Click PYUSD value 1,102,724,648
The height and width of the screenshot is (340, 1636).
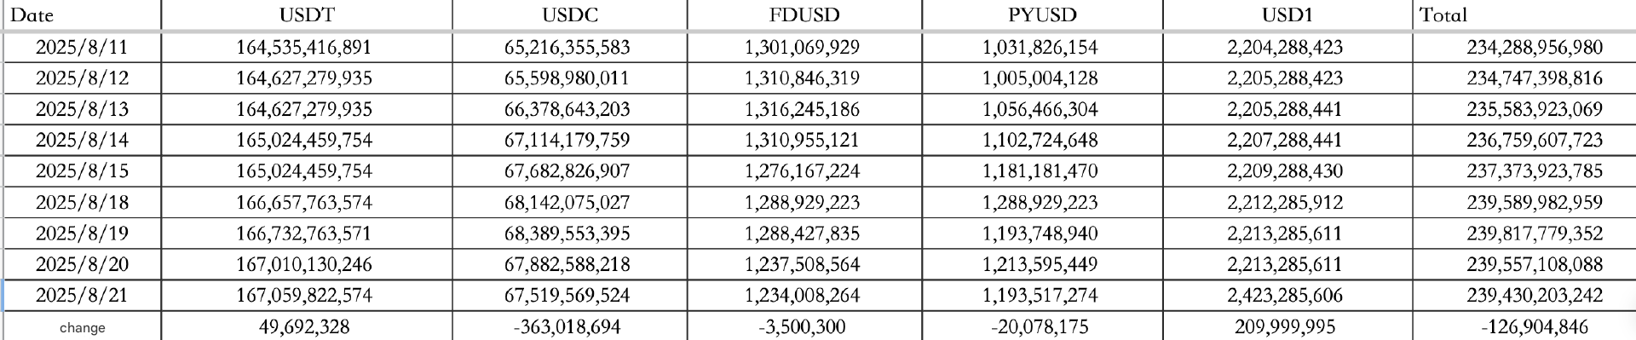[1041, 140]
